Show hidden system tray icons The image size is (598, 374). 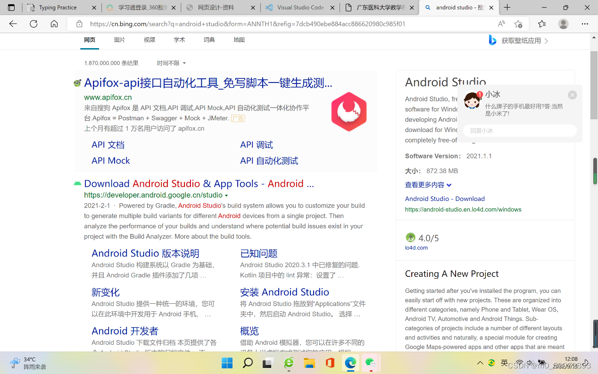(x=480, y=363)
